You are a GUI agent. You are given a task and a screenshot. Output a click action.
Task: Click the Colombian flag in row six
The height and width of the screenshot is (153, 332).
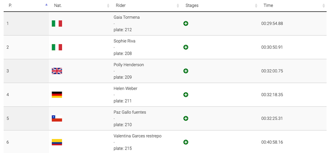click(x=57, y=142)
